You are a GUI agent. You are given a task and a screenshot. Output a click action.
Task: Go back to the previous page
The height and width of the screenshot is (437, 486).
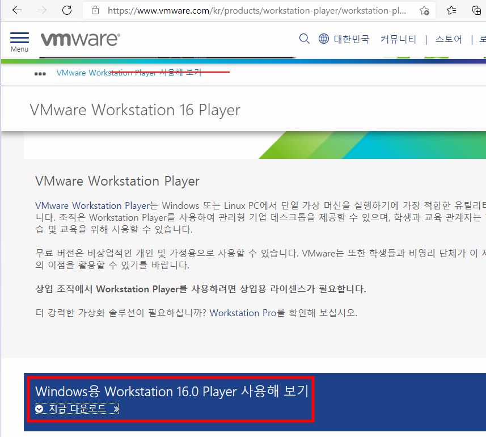point(17,10)
